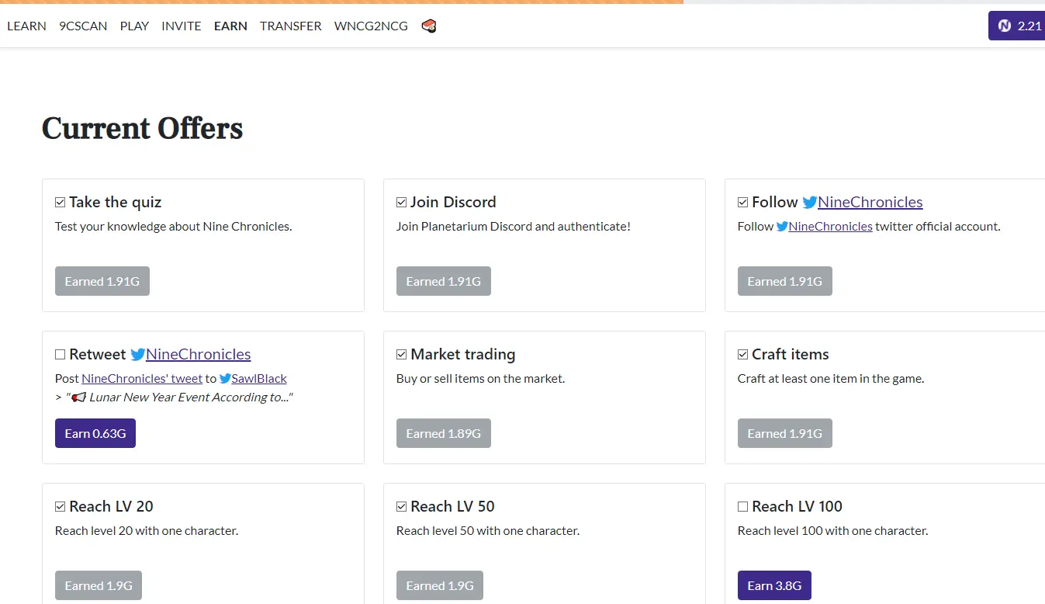Click Twitter bird icon in Retweet card heading

tap(138, 355)
